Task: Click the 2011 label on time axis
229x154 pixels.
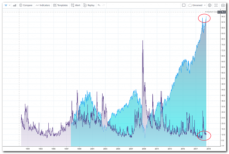Action: (157, 149)
